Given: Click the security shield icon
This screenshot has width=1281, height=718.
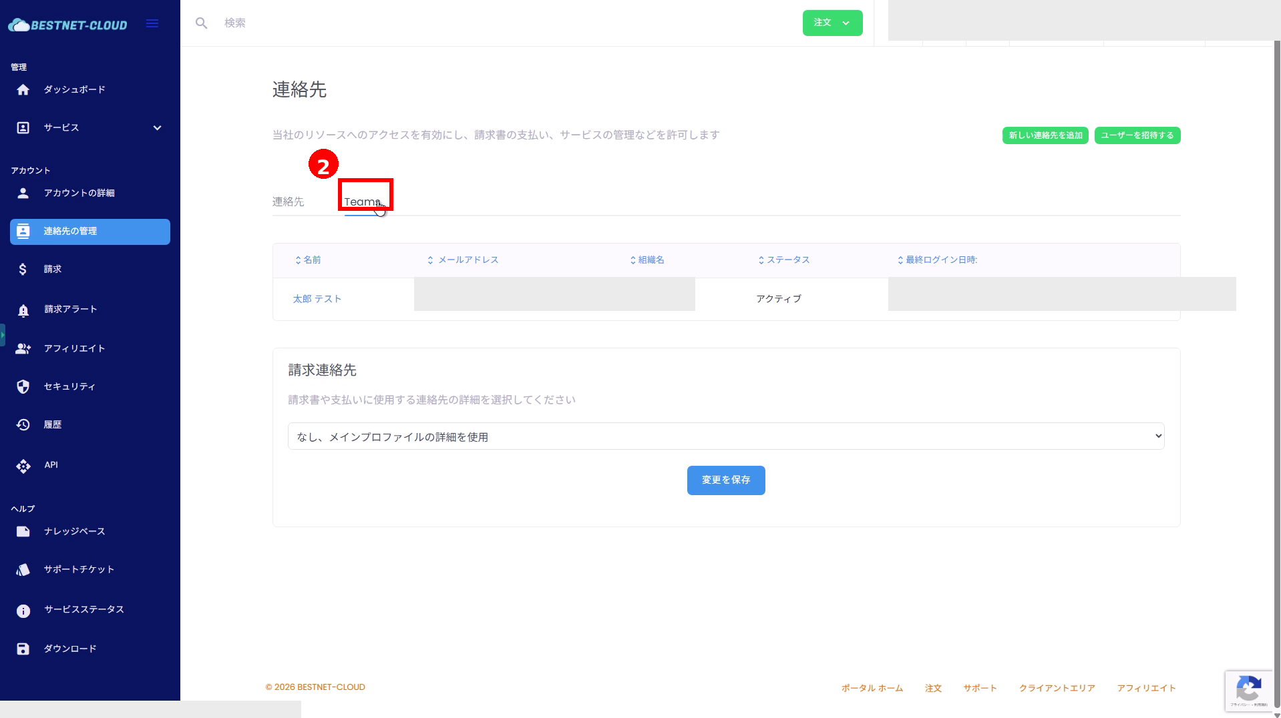Looking at the screenshot, I should (23, 387).
